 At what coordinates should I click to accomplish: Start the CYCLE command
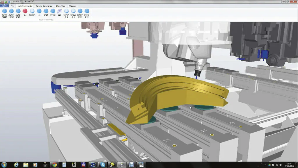point(53,11)
